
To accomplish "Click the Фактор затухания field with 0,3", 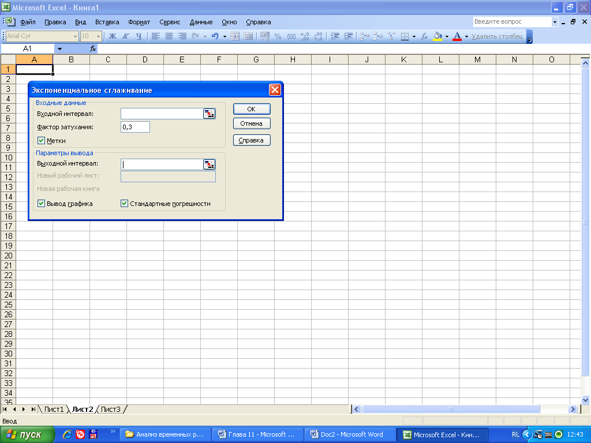I will pyautogui.click(x=135, y=127).
